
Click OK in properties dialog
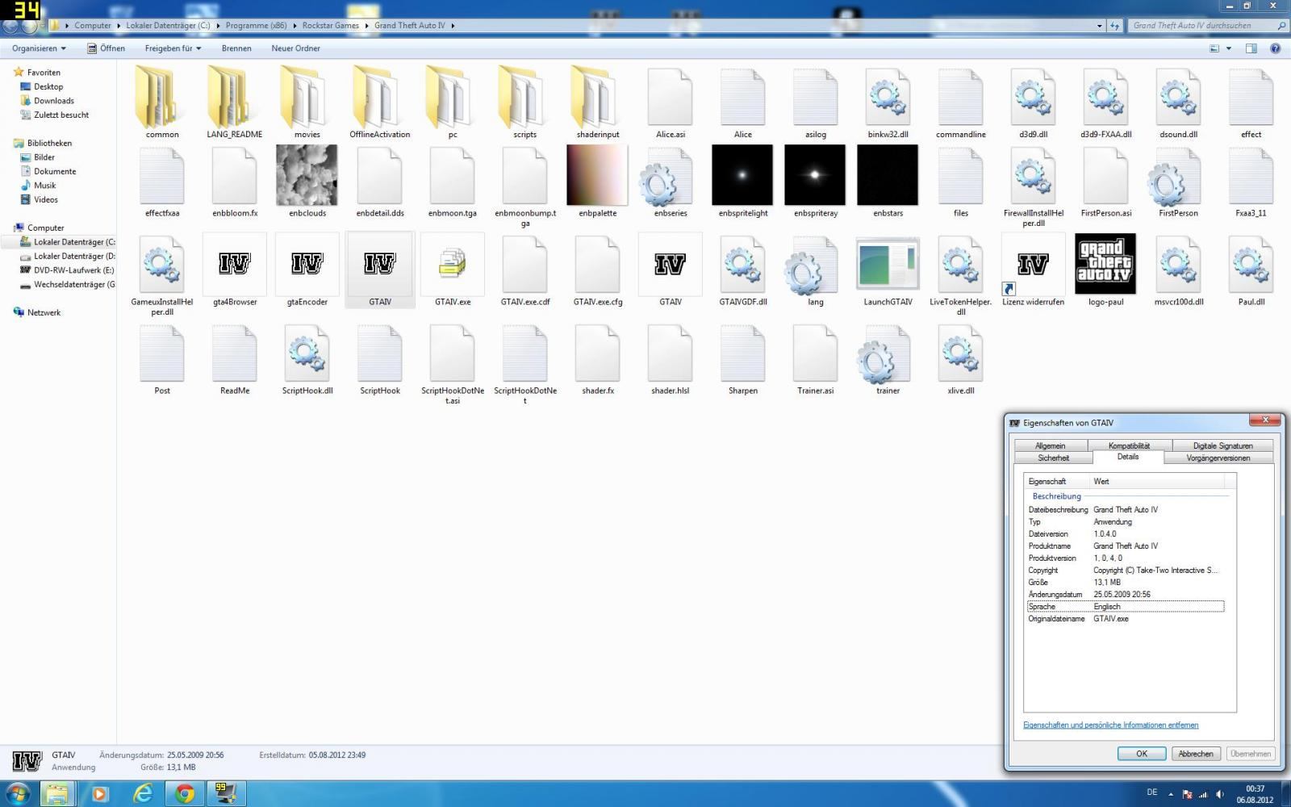pyautogui.click(x=1142, y=754)
